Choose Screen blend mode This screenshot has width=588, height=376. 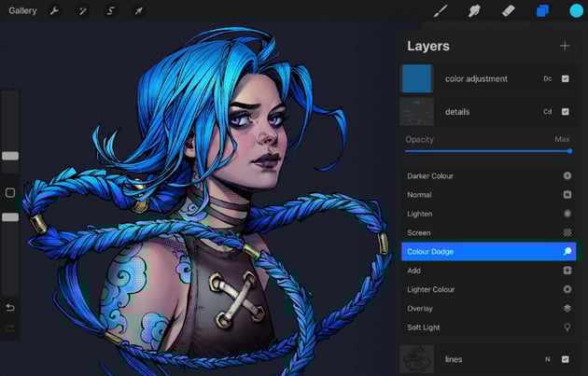(489, 232)
